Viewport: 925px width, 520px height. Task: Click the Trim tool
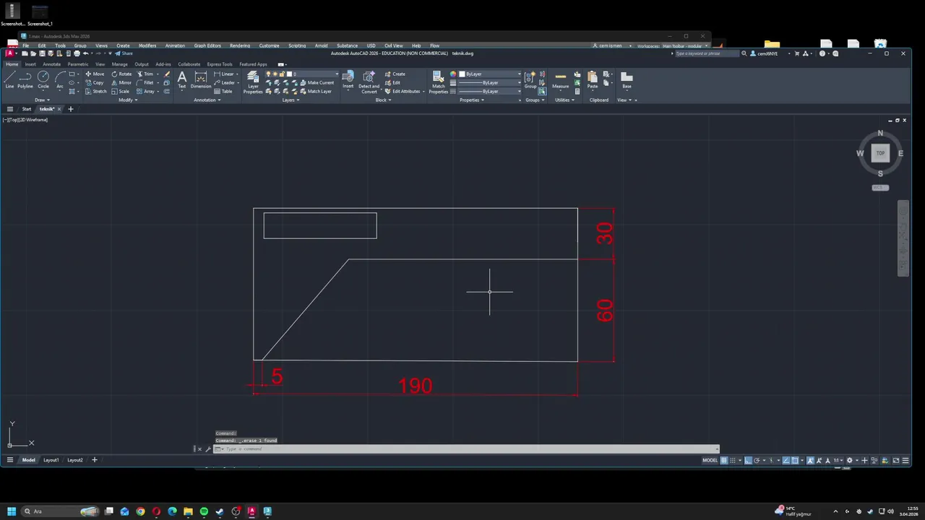point(145,74)
